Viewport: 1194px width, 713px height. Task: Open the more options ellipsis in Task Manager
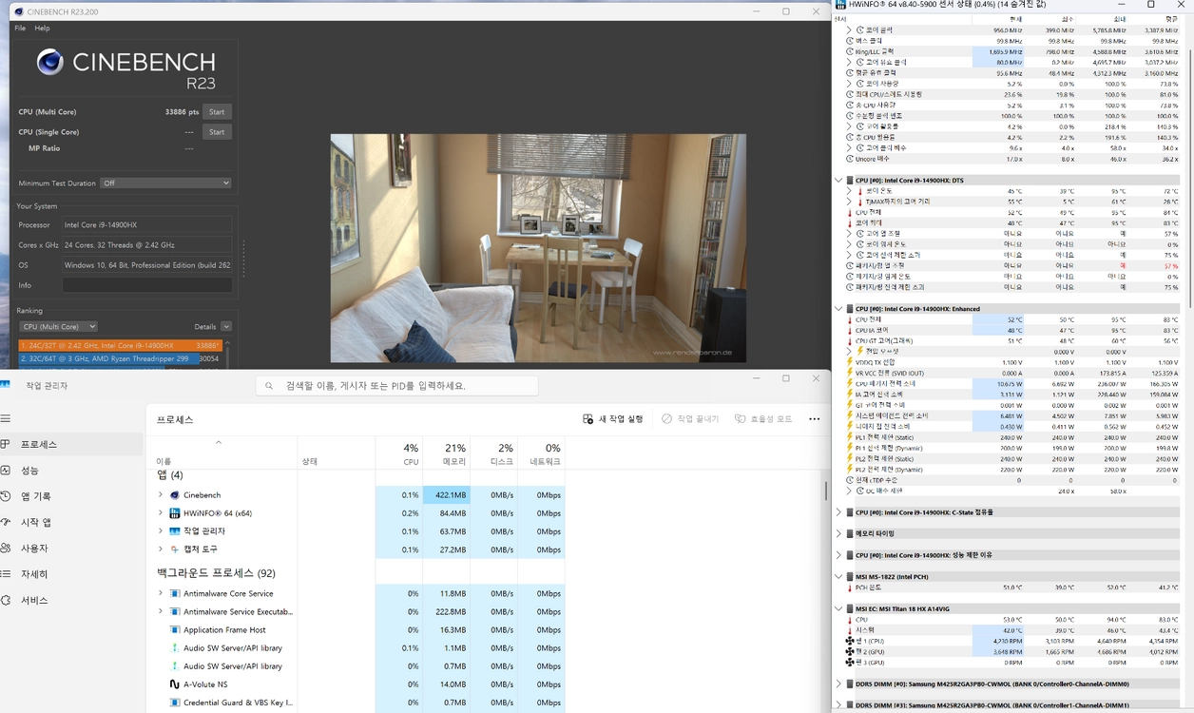(814, 419)
